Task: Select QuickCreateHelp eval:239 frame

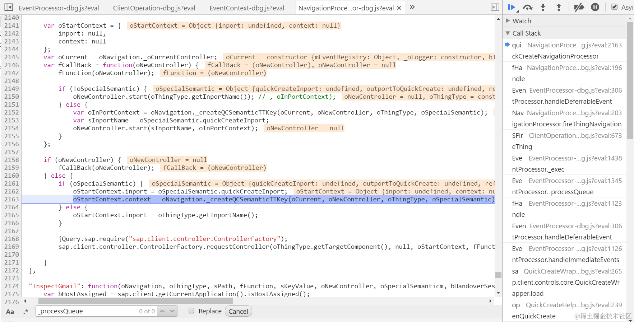Action: click(565, 311)
